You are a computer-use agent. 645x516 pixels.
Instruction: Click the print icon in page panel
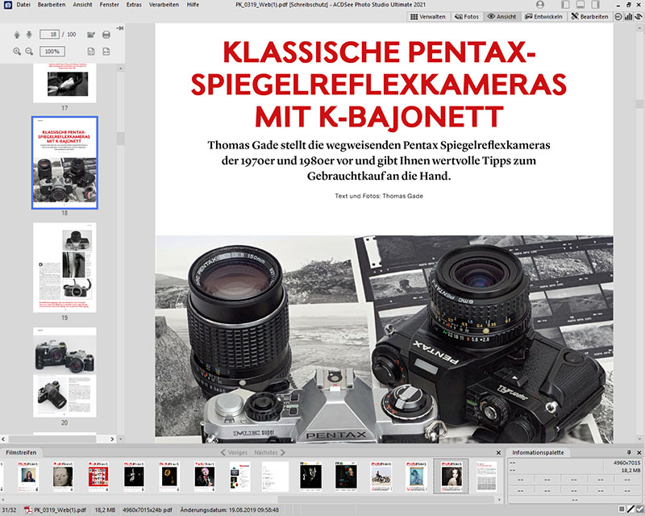[106, 35]
